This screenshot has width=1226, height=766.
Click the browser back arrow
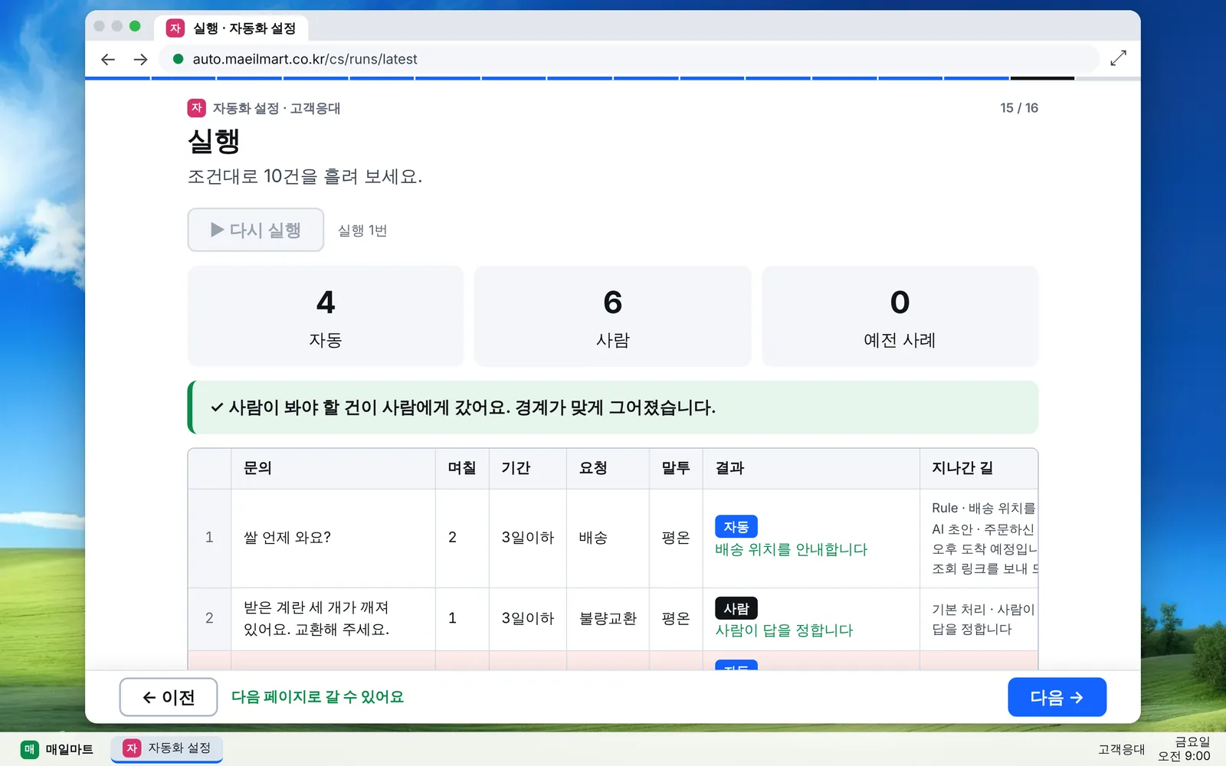click(108, 59)
